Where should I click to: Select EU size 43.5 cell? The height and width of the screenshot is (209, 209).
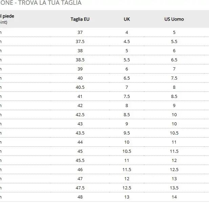(80, 133)
